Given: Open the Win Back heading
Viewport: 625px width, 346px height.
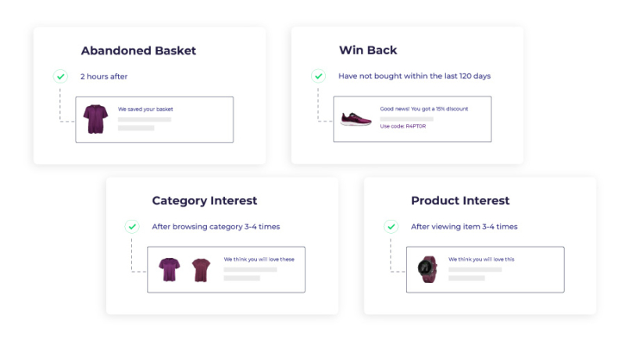Looking at the screenshot, I should click(x=368, y=50).
